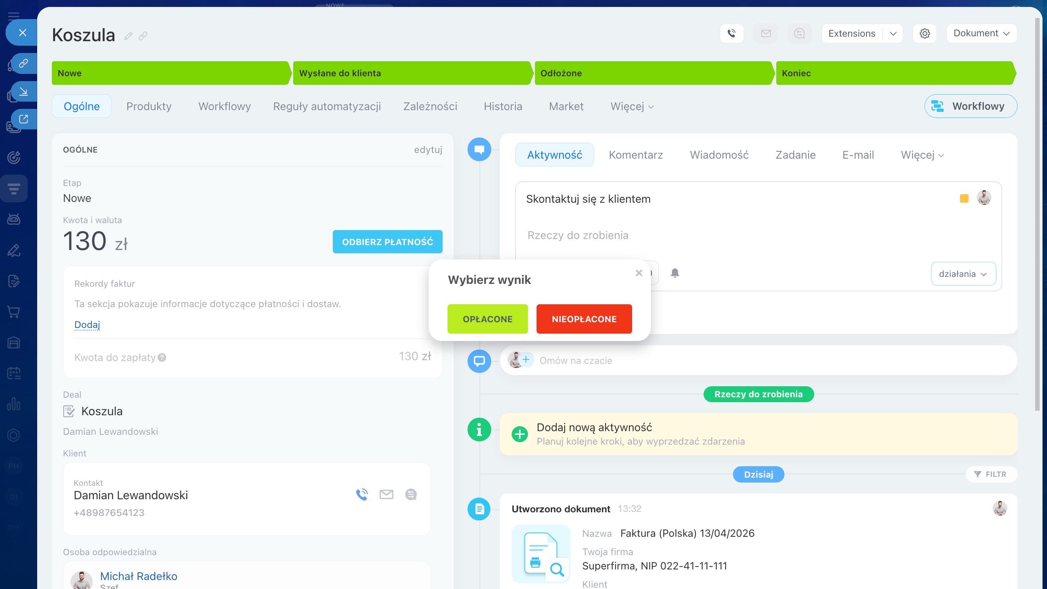Switch to the Produkty tab
The image size is (1047, 589).
click(149, 106)
